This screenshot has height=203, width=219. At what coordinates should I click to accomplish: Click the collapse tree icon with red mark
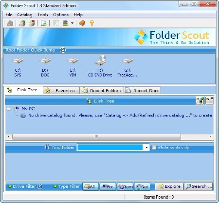click(209, 101)
